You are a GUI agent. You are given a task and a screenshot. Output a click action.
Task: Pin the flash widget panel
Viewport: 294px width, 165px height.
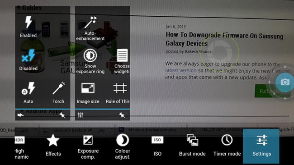(62, 115)
